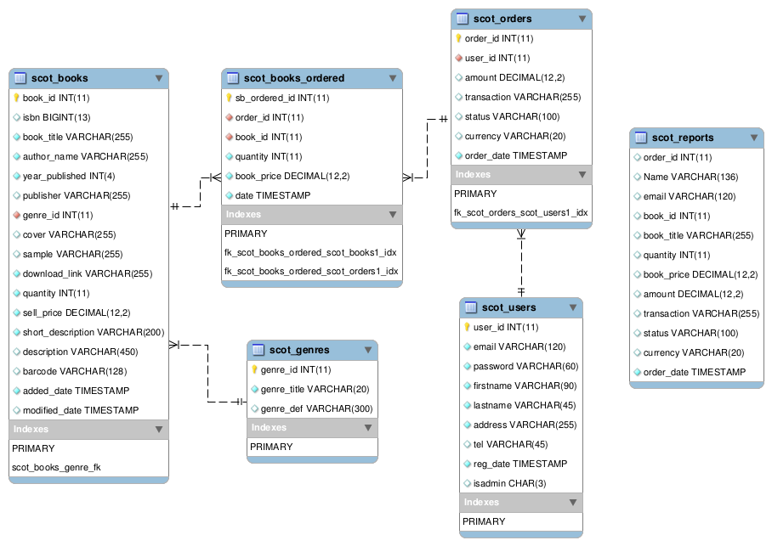772x546 pixels.
Task: Click the scot_genres table icon
Action: click(x=258, y=350)
